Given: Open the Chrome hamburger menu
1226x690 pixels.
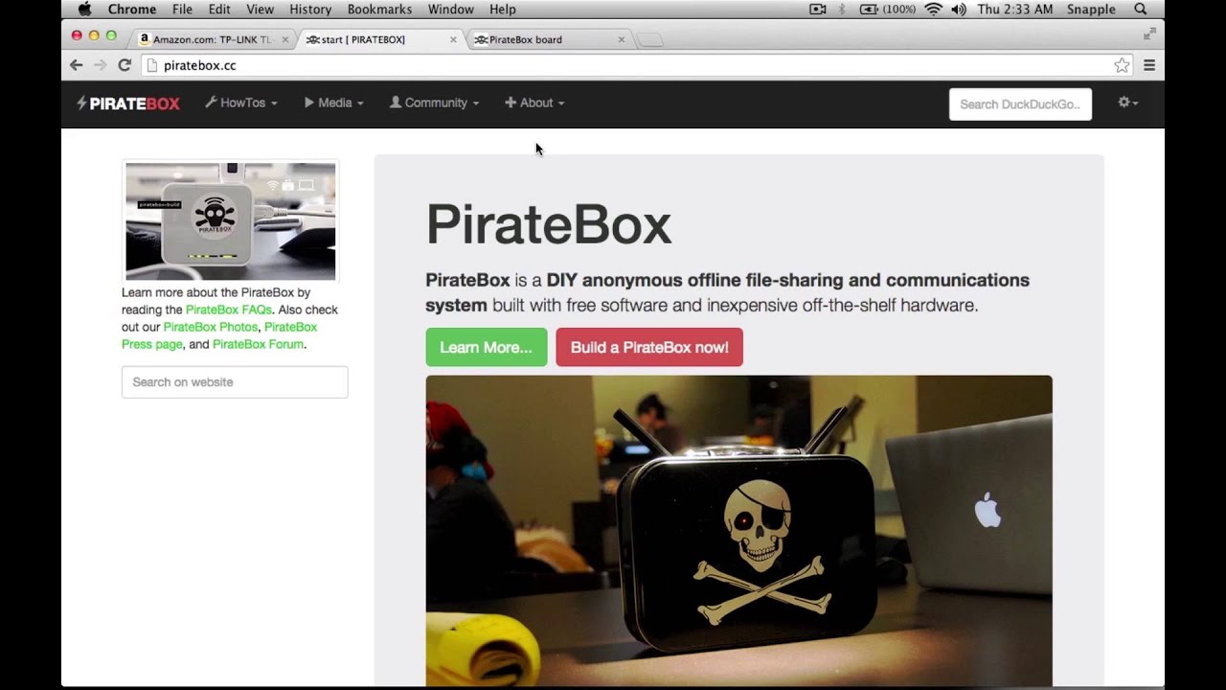Looking at the screenshot, I should (1149, 65).
